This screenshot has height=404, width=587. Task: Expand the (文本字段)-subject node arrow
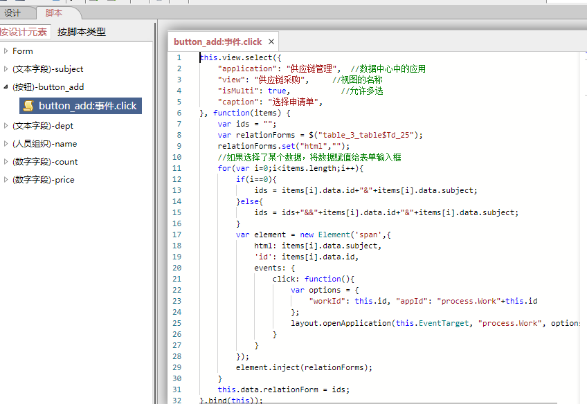6,69
